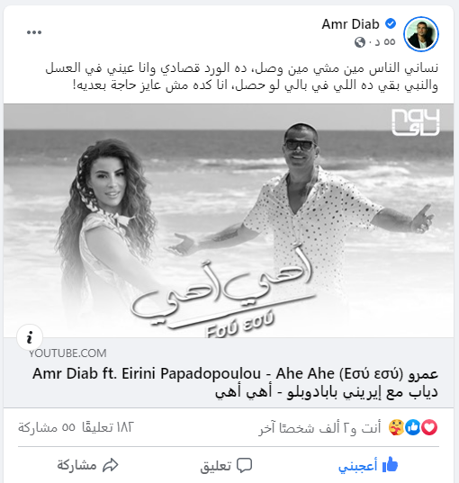The height and width of the screenshot is (483, 459).
Task: Open the ٥٥ مشاركة shares count
Action: point(47,427)
